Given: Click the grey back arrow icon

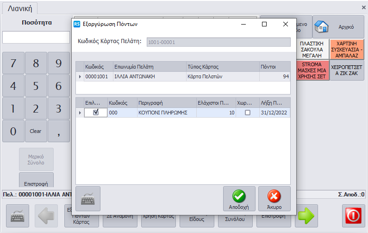Looking at the screenshot, I should (x=46, y=216).
